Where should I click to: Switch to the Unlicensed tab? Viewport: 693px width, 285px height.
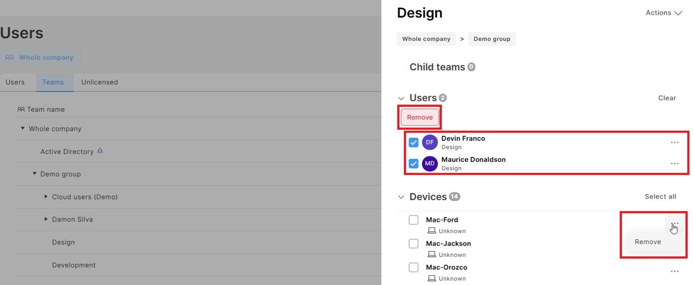(99, 82)
